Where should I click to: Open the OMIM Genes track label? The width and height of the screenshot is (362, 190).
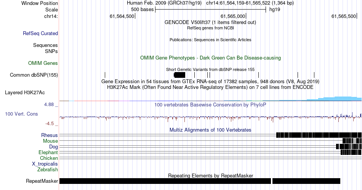tap(43, 63)
